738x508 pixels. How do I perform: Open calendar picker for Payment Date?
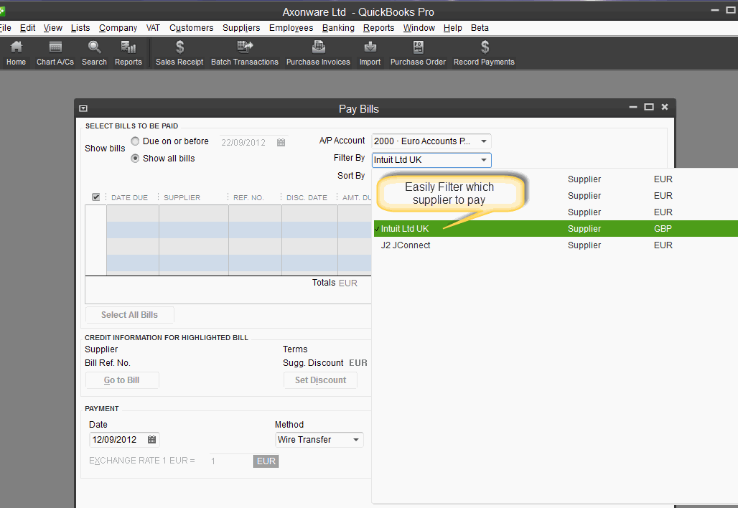click(151, 439)
